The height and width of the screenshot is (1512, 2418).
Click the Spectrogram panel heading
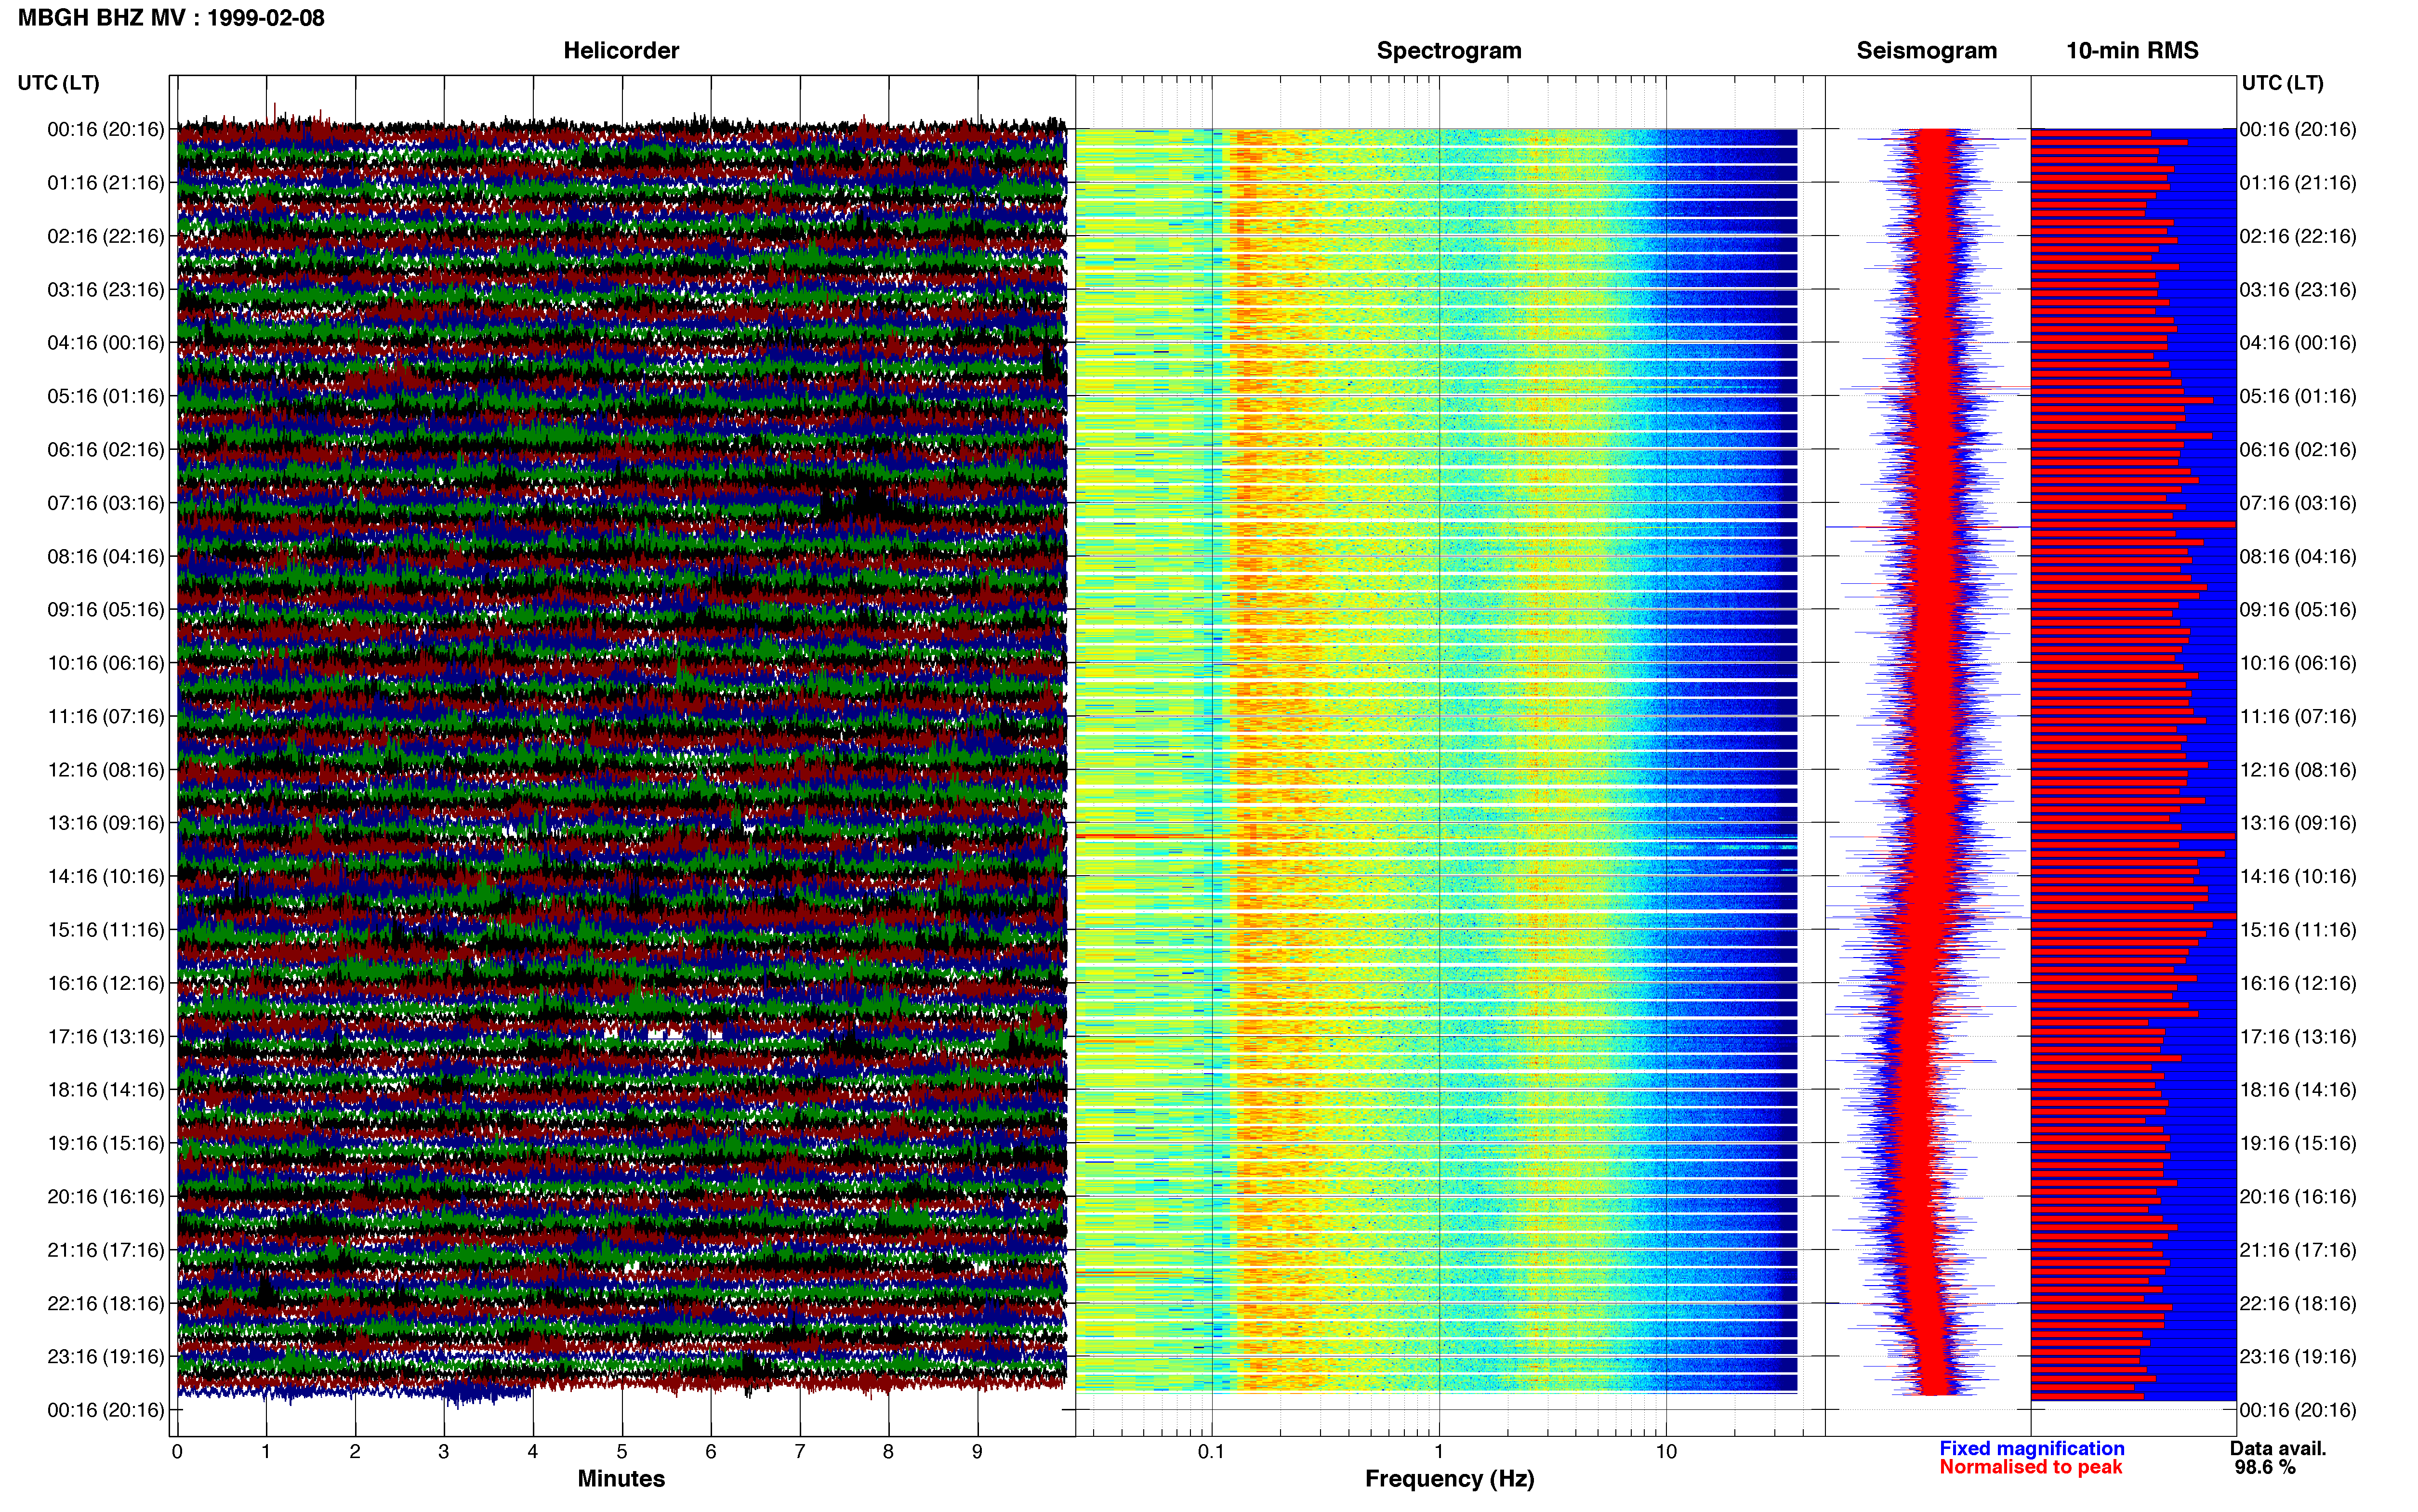point(1449,50)
